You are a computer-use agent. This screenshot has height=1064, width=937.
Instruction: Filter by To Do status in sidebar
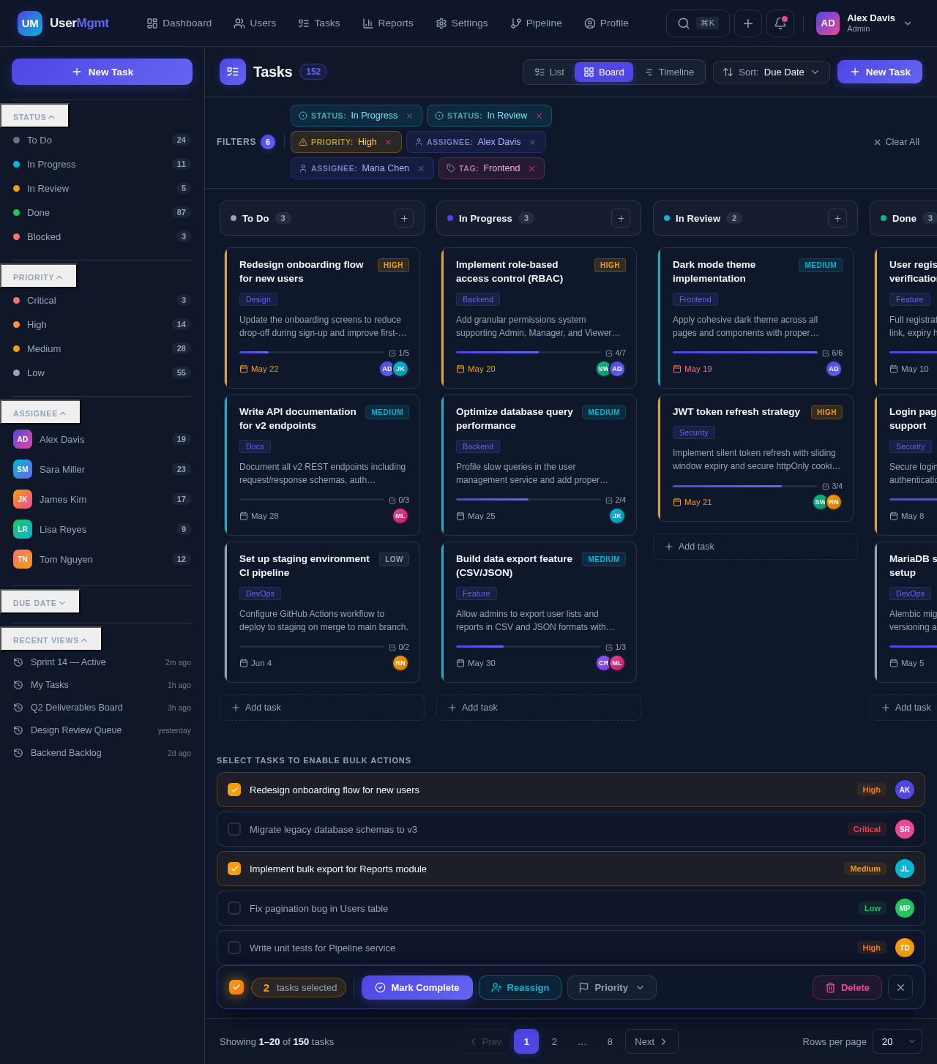[102, 140]
